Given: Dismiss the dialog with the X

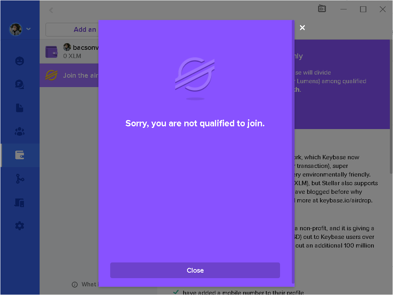Looking at the screenshot, I should click(302, 27).
